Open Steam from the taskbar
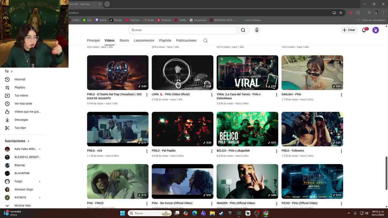 221,213
